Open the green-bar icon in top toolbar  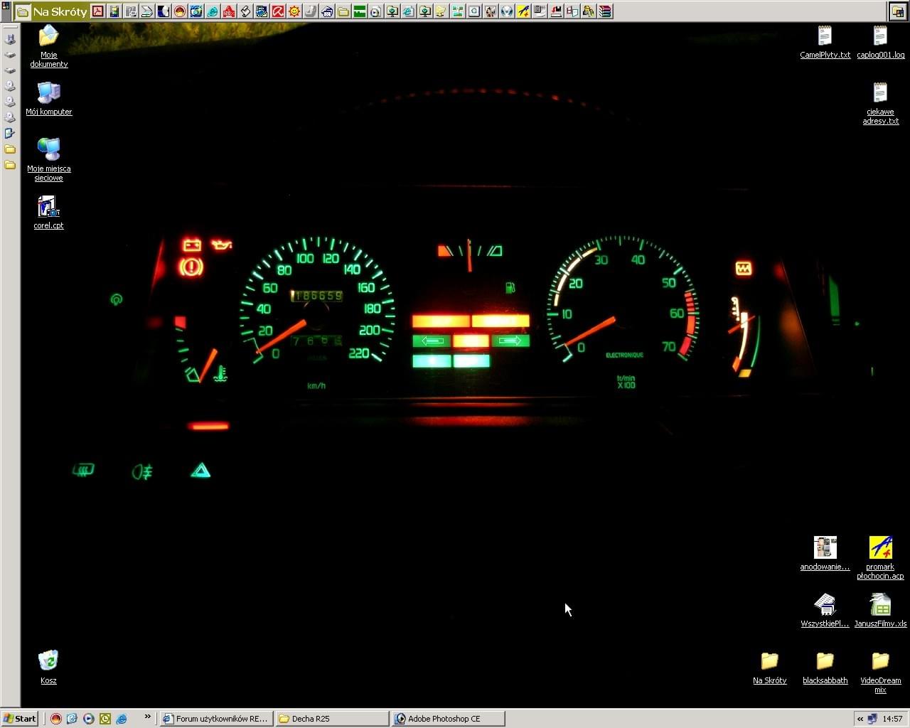[x=359, y=11]
